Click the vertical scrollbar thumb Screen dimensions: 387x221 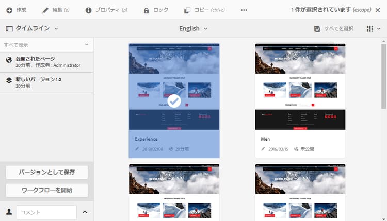click(383, 76)
